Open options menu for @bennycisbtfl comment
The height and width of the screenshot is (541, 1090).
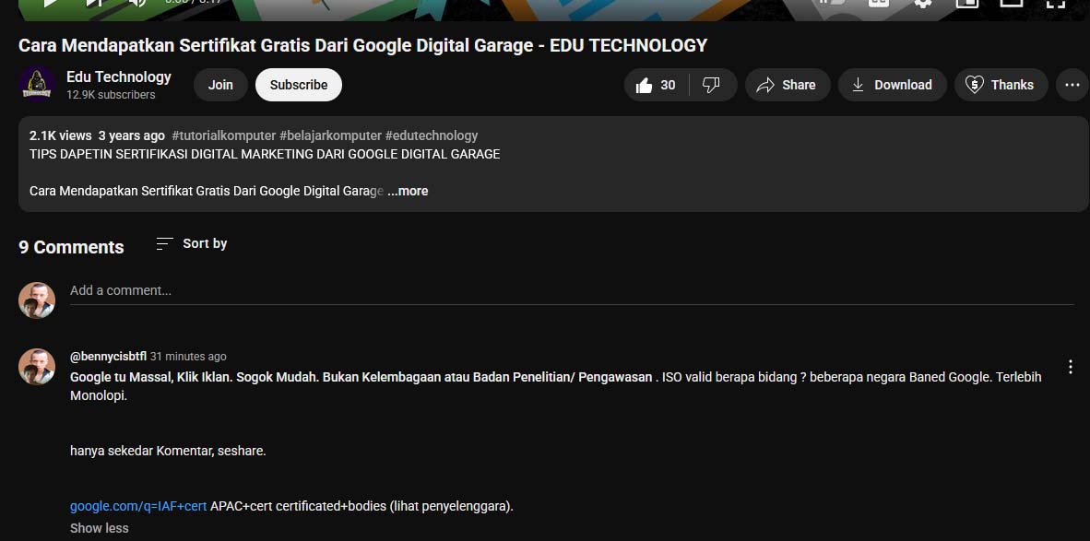coord(1071,367)
